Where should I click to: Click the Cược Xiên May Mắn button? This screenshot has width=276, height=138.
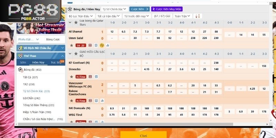click(x=167, y=9)
